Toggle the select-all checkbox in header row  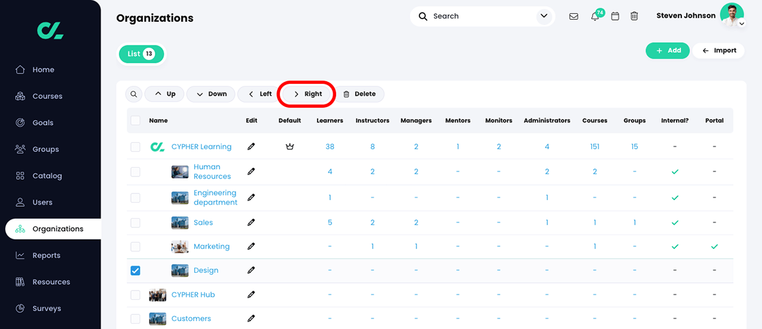point(136,120)
